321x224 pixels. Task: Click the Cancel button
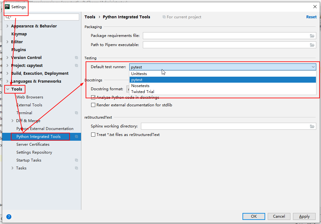279,216
